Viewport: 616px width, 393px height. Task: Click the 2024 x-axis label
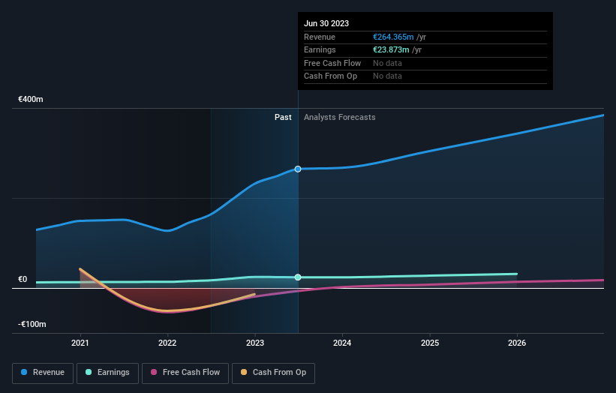tap(342, 343)
